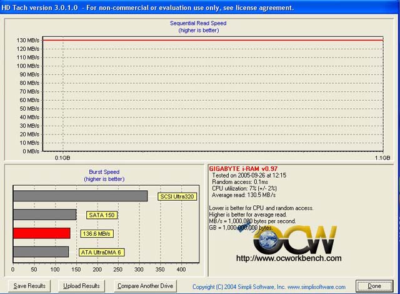Select the gray SCSI Ultra320 bar
The height and width of the screenshot is (294, 400).
pyautogui.click(x=81, y=196)
